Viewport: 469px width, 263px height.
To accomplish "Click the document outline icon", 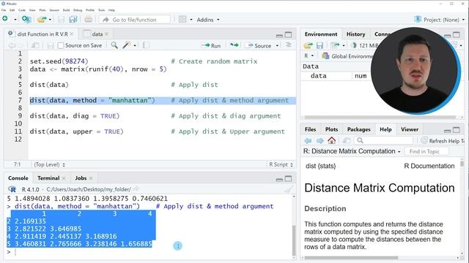I will [x=288, y=45].
